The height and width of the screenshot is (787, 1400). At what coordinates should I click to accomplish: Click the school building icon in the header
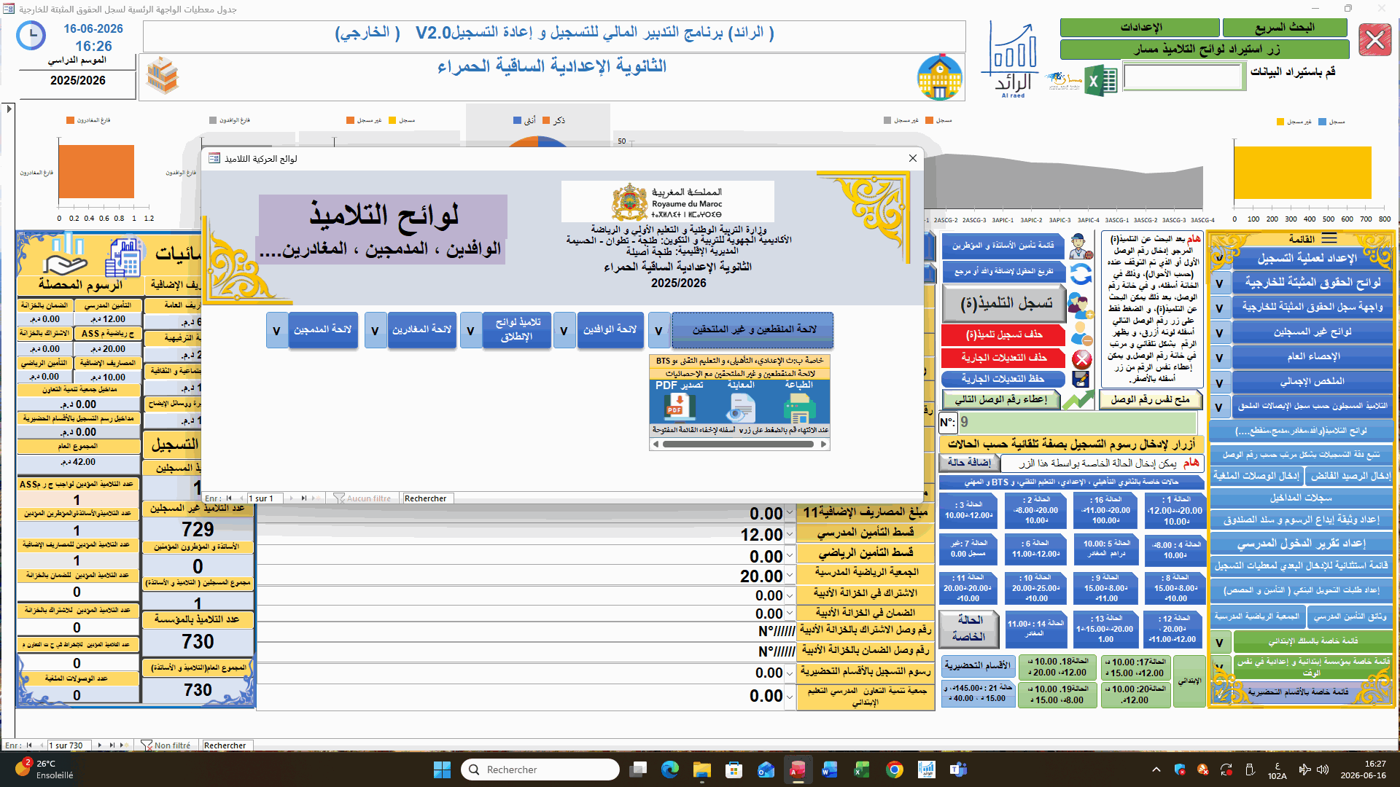click(939, 77)
